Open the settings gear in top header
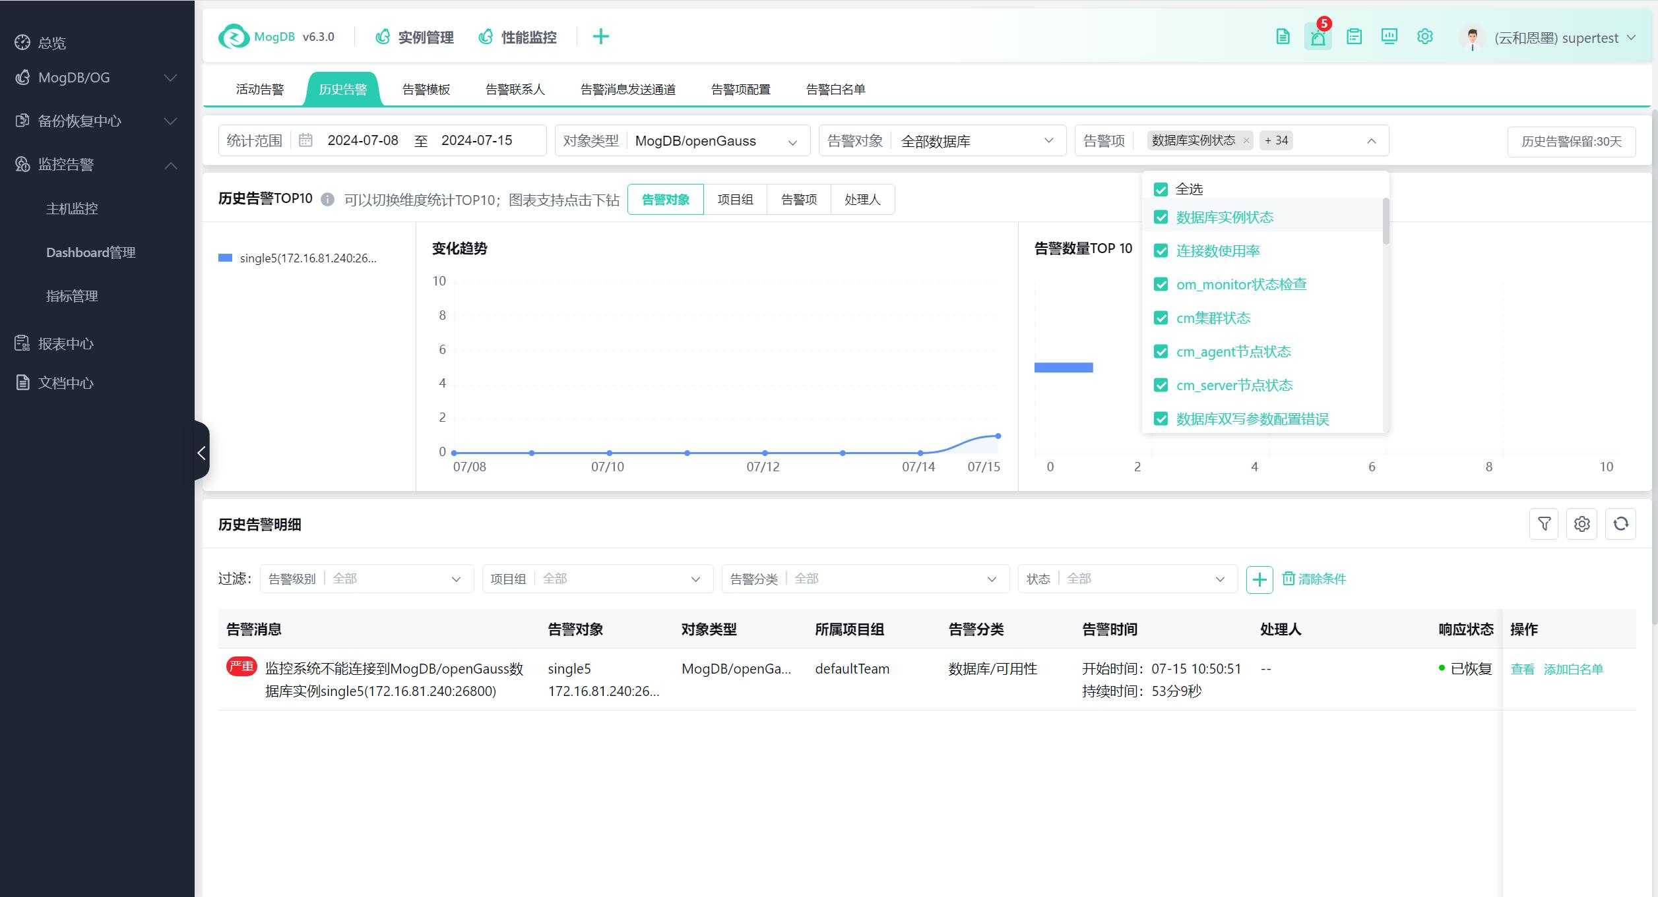 (x=1424, y=37)
